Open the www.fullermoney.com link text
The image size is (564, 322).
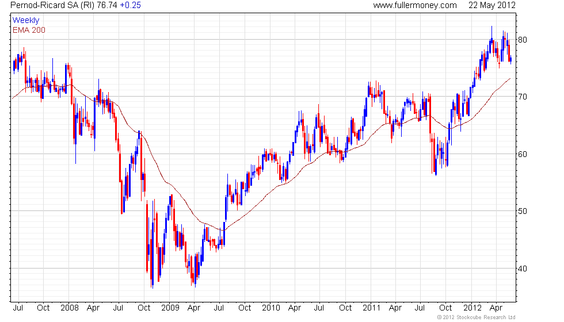[415, 5]
